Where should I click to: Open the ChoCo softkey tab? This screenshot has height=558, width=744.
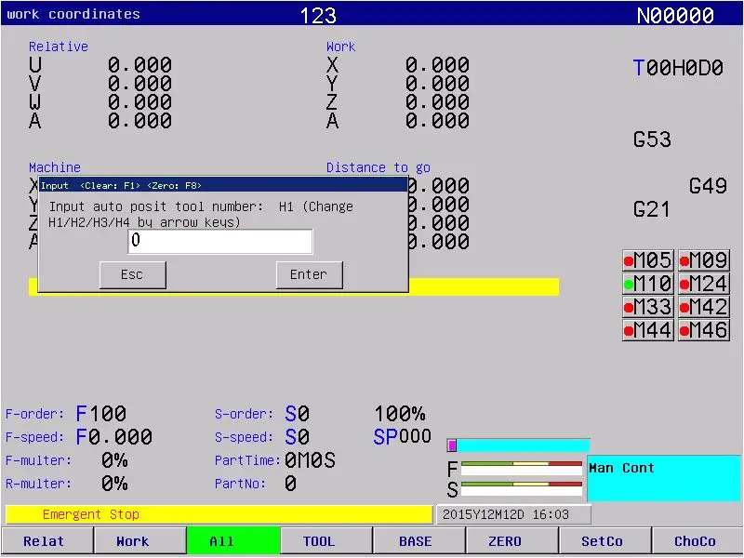[x=698, y=541]
